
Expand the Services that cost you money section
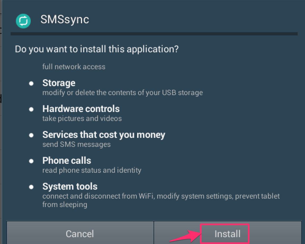[104, 135]
